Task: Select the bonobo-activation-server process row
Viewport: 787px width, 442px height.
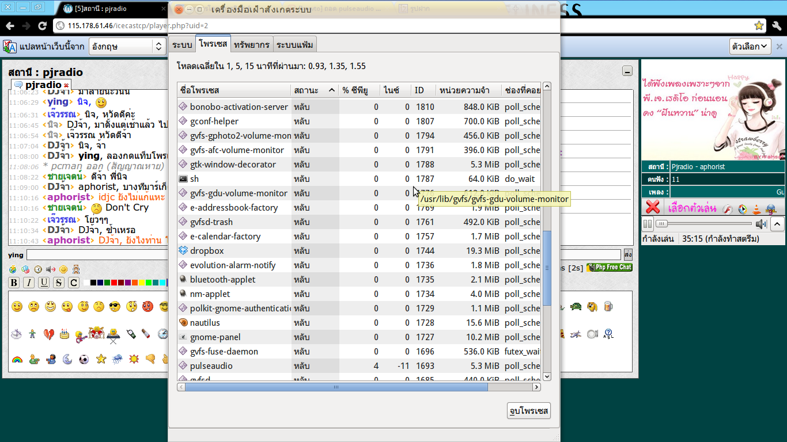Action: [359, 107]
